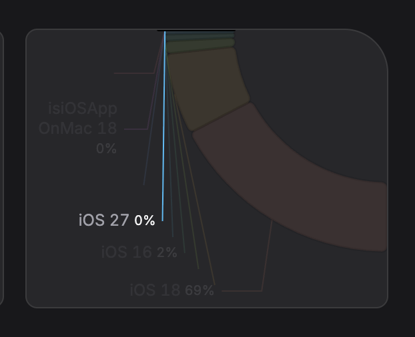Click the thin green donut segment
Viewport: 415px width, 337px height.
point(200,47)
